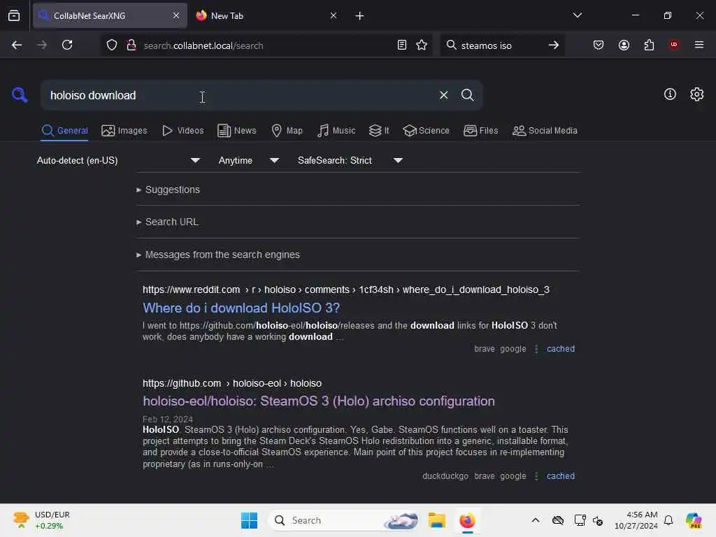716x537 pixels.
Task: Select the Map category
Action: tap(287, 131)
